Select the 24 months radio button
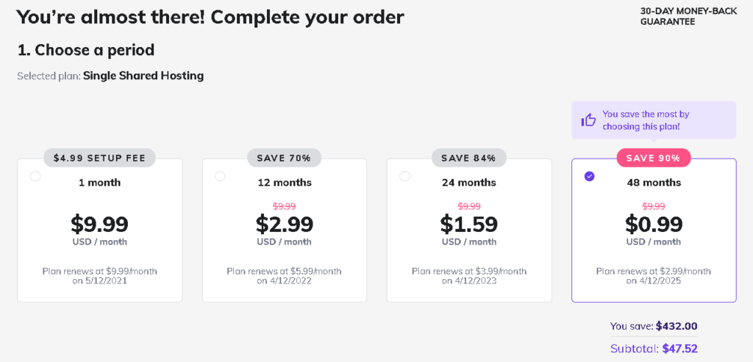The height and width of the screenshot is (362, 753). pos(405,176)
